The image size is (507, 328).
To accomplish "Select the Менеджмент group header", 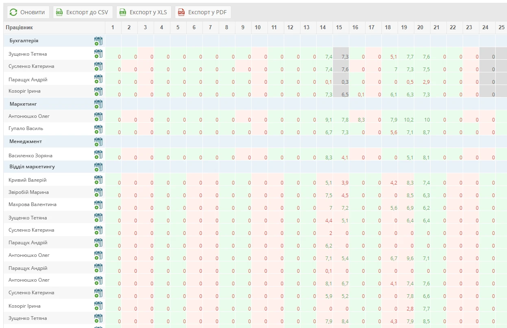I will [26, 141].
